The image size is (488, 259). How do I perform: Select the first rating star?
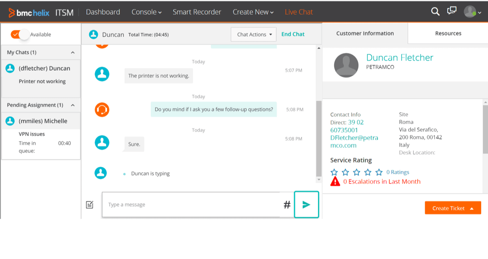tap(334, 172)
